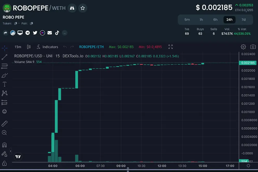Show more social links ellipsis
Screen dimensions: 258x172
[x=65, y=33]
